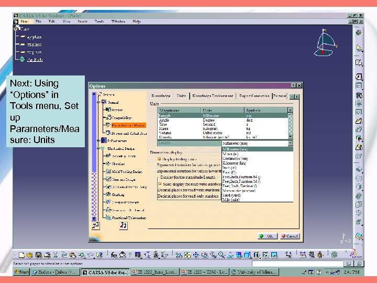Click the Save floppy disk icon
377x283 pixels.
(38, 255)
